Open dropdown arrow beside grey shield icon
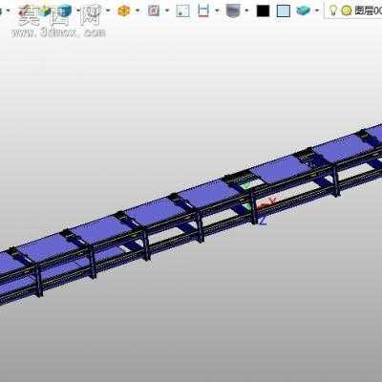 [247, 11]
